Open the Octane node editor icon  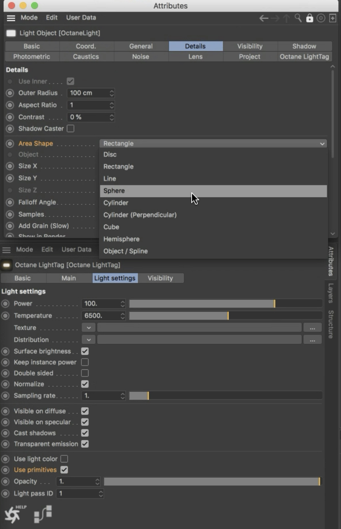coord(43,514)
